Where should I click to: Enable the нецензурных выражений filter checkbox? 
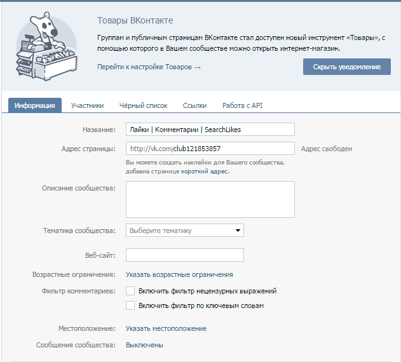(x=130, y=291)
